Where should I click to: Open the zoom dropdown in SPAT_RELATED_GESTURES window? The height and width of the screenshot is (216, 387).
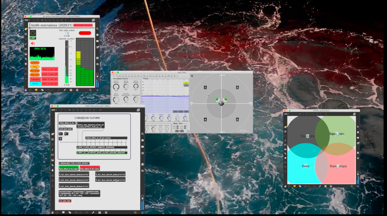(x=54, y=110)
